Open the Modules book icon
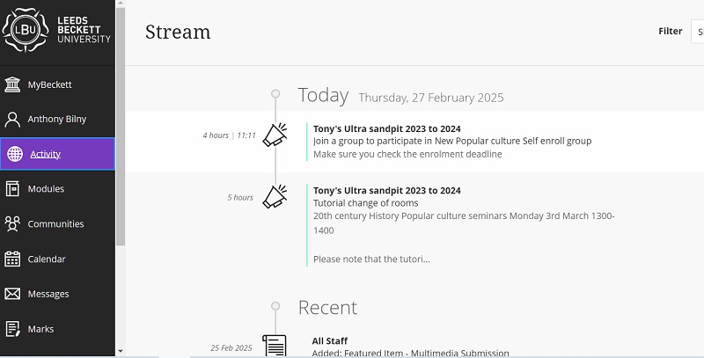704x358 pixels. point(13,188)
